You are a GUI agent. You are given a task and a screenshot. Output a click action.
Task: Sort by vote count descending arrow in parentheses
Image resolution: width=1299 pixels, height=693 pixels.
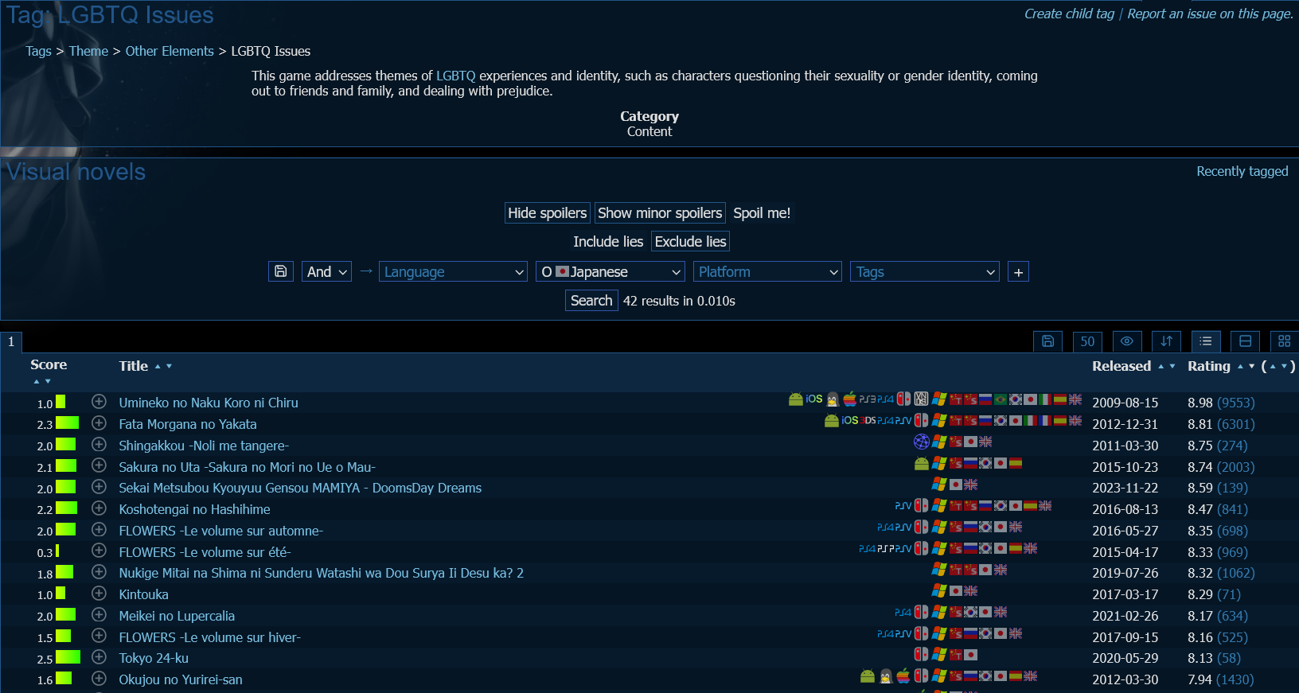pyautogui.click(x=1283, y=366)
